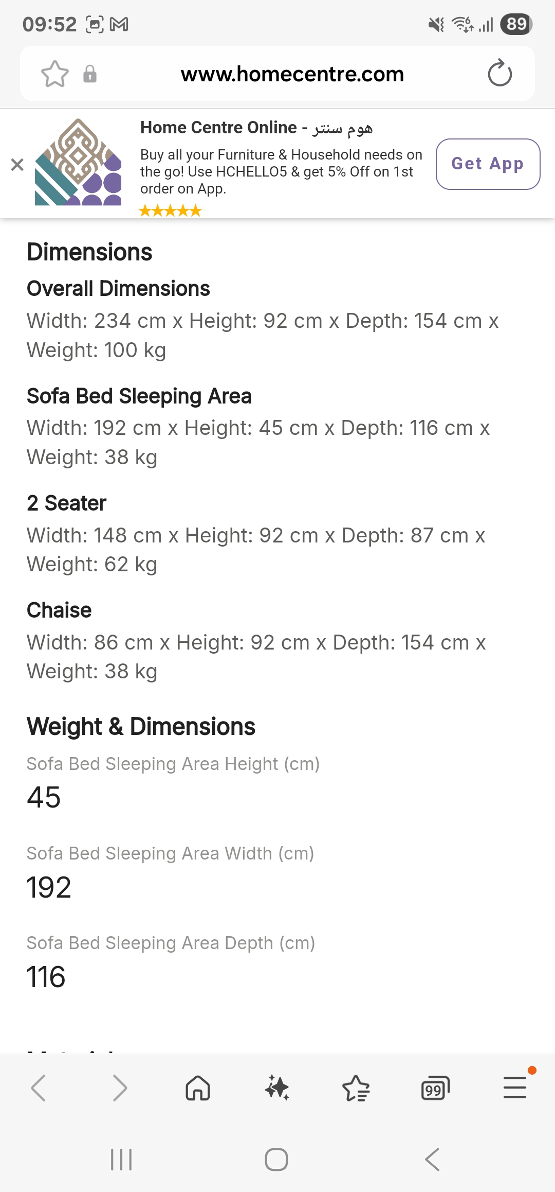Open the bookmarks star-list icon
The height and width of the screenshot is (1192, 555).
356,1088
